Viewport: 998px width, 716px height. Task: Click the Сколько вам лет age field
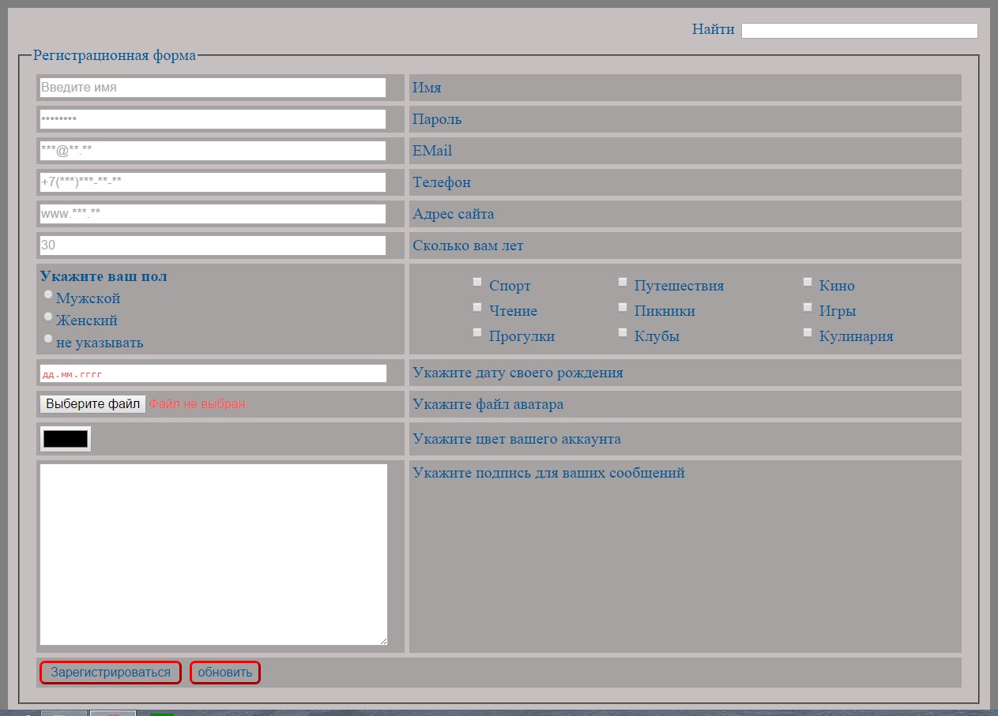click(213, 246)
